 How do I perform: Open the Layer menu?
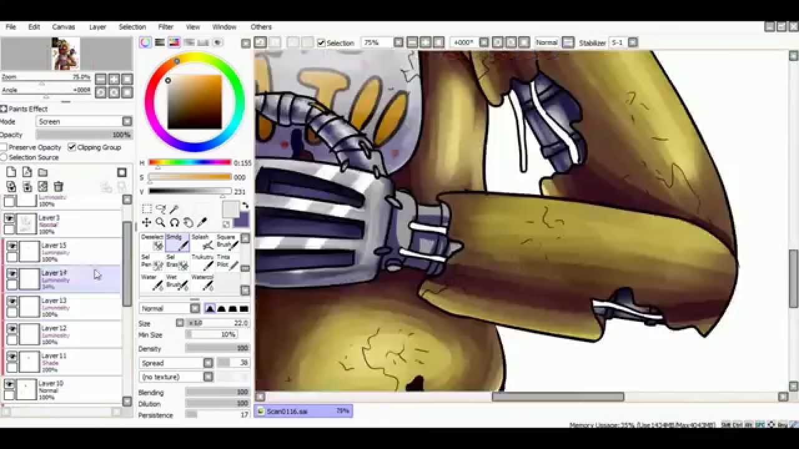point(97,27)
